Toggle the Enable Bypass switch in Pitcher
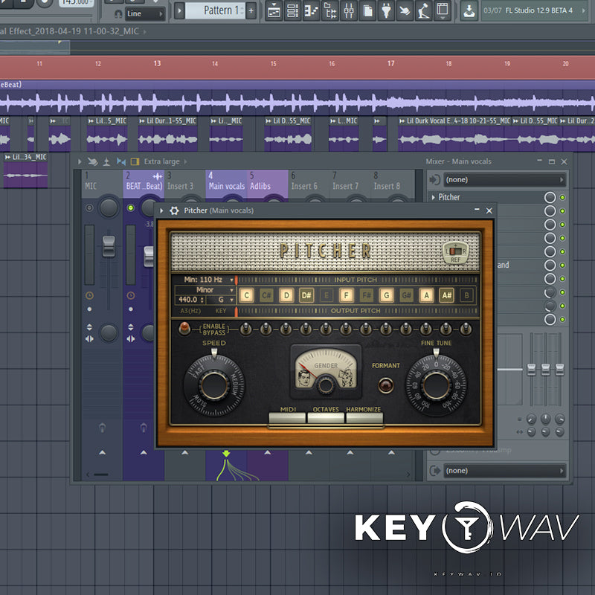Screen dimensions: 595x595 (184, 328)
